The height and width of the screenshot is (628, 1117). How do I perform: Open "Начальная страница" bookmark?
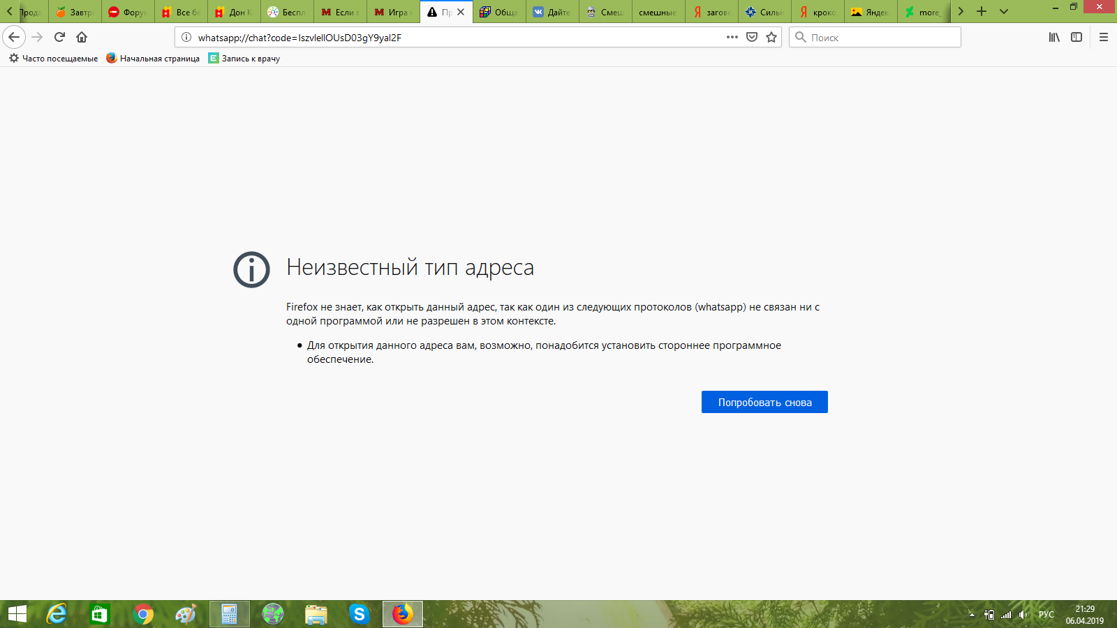(153, 59)
